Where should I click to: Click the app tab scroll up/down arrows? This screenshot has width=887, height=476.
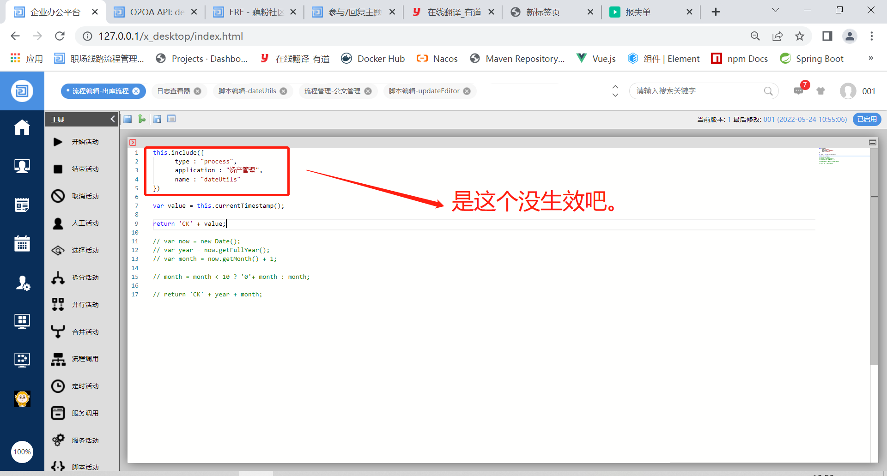[615, 91]
